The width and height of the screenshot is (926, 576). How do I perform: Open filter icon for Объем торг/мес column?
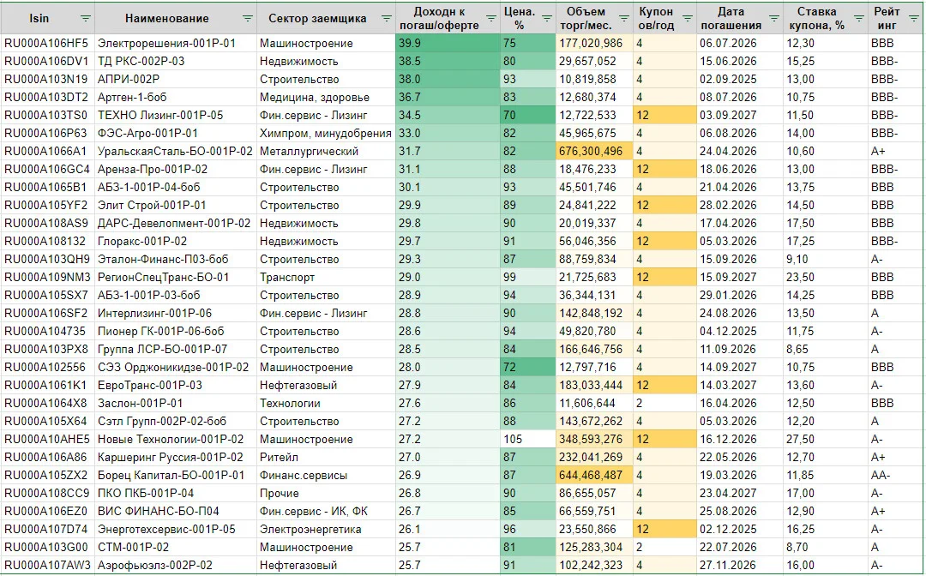(623, 19)
